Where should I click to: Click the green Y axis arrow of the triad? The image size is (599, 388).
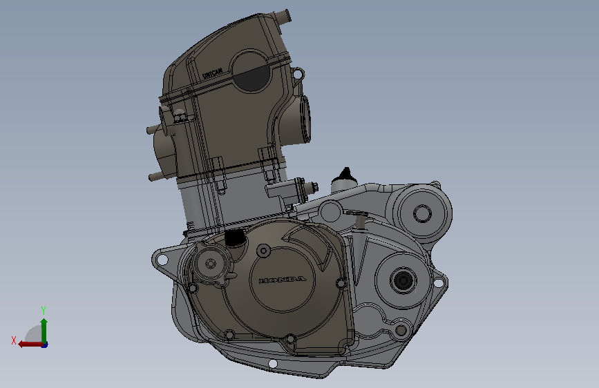pyautogui.click(x=44, y=330)
